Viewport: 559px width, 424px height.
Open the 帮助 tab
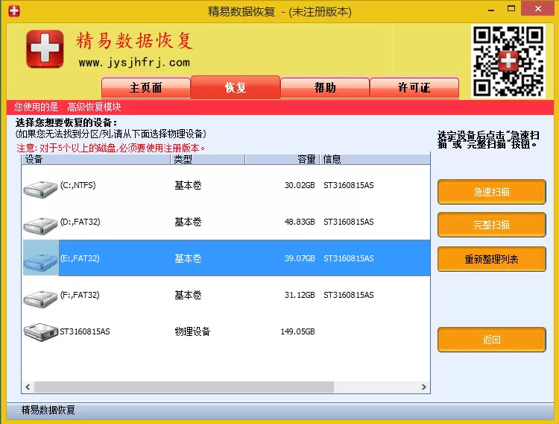[325, 88]
